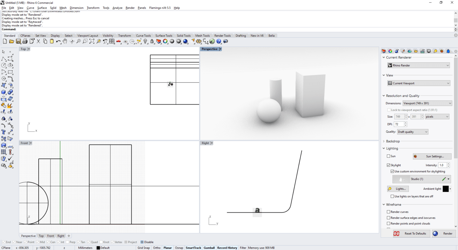Choose the Text object tool in sidebar

(4, 132)
